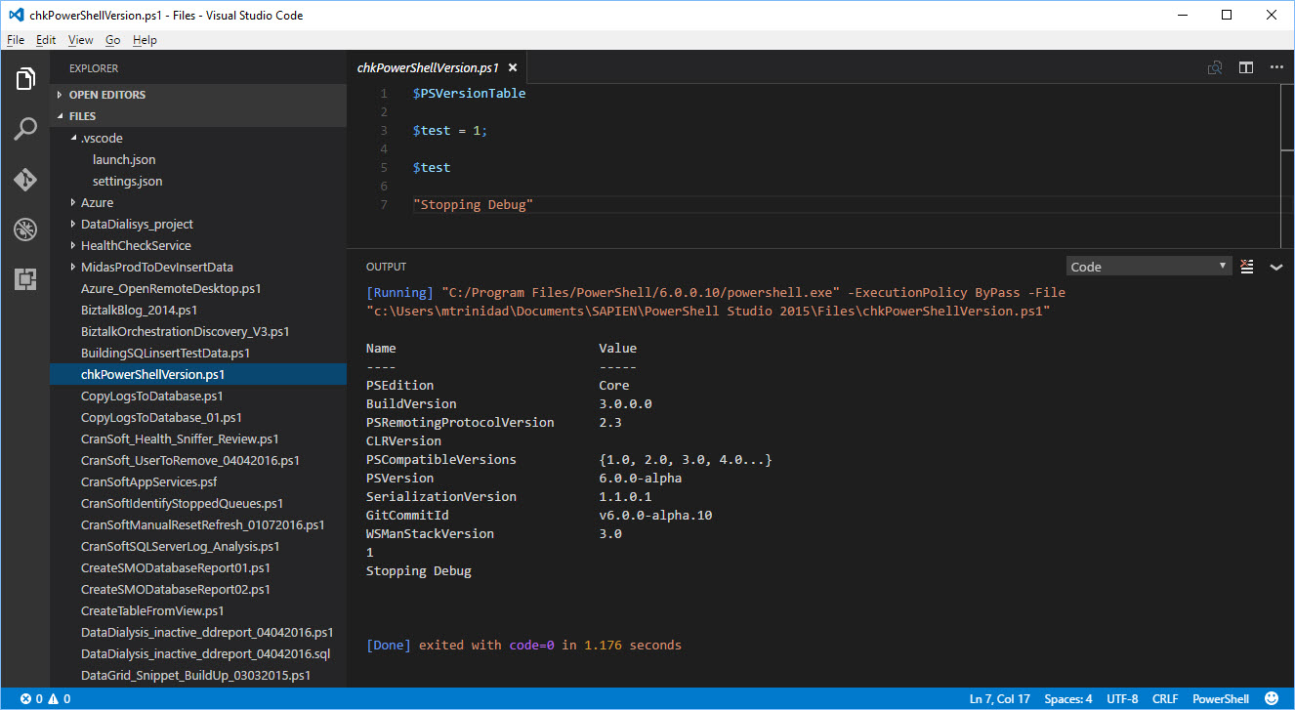Screen dimensions: 1295x710
Task: Click the VS Code logo in the title bar
Action: click(15, 16)
